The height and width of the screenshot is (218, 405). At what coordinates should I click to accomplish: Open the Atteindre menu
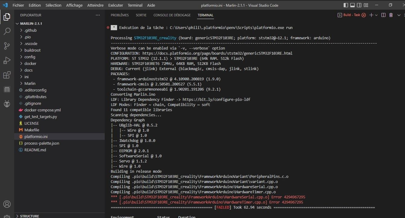(95, 5)
